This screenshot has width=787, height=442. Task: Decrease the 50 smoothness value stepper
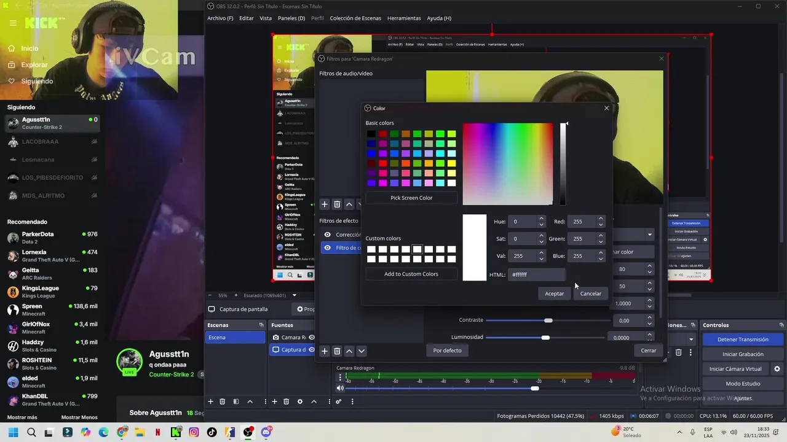649,289
